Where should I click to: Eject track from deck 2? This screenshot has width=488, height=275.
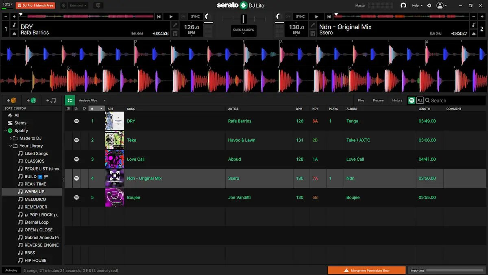click(x=474, y=34)
